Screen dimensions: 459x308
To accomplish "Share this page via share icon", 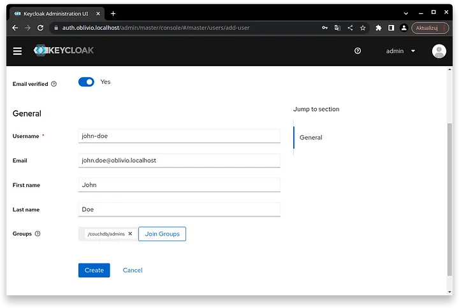I will click(x=350, y=28).
